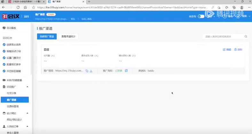
Task: Click the channel name search input field
Action: pos(223,37)
